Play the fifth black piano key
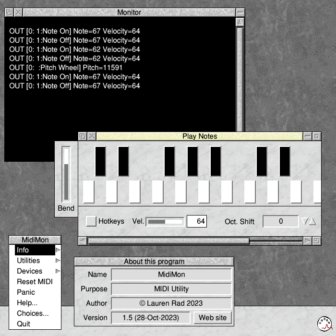This screenshot has width=336, height=336. [216, 161]
